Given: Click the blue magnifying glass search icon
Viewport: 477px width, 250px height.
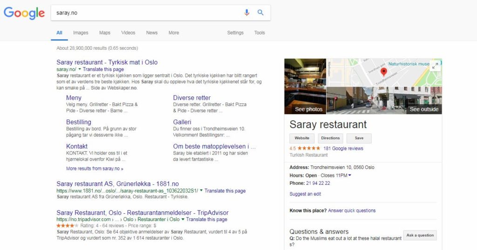Looking at the screenshot, I should click(260, 13).
